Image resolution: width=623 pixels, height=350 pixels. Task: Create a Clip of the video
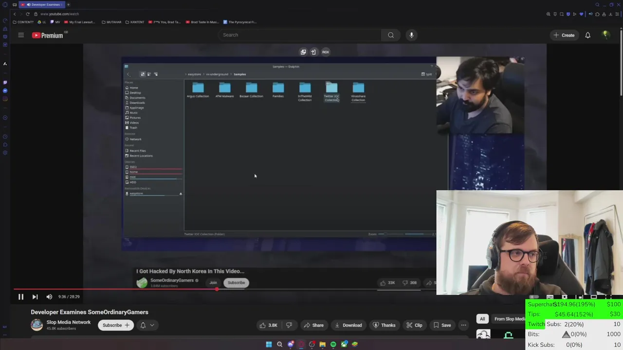(414, 325)
